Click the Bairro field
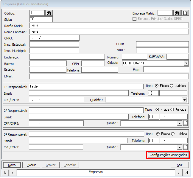The height and width of the screenshot is (178, 193). pyautogui.click(x=48, y=63)
